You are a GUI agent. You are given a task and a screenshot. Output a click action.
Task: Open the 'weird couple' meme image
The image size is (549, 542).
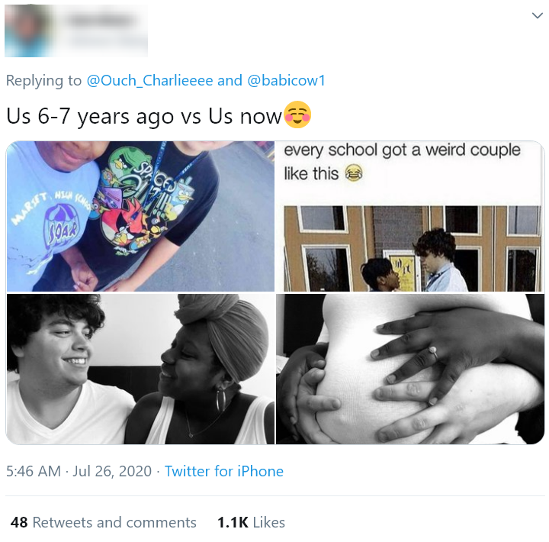(410, 216)
